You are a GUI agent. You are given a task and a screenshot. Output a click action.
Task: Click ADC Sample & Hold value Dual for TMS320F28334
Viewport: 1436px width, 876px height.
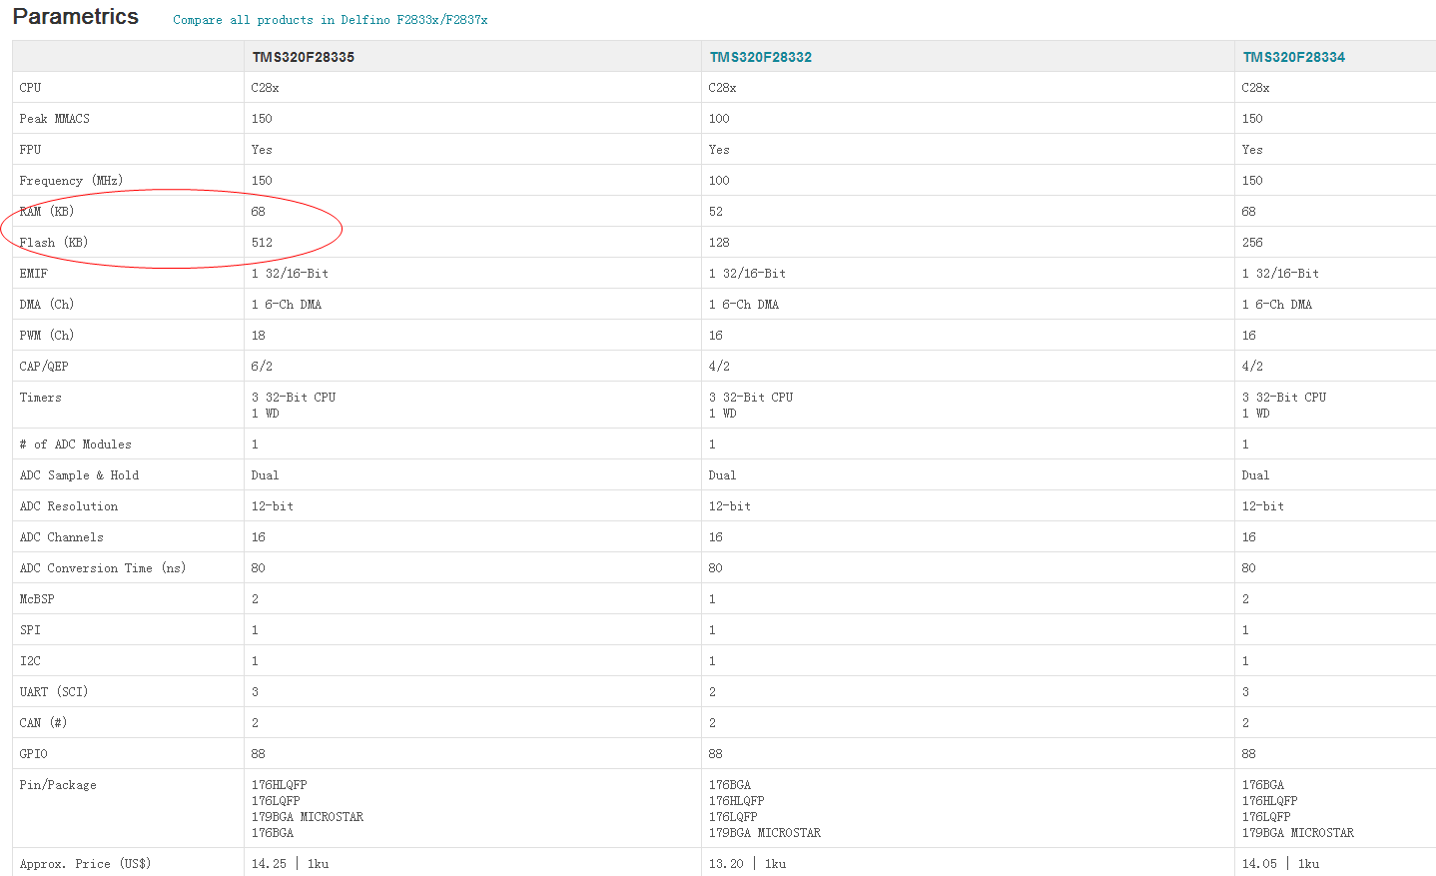[x=1255, y=475]
